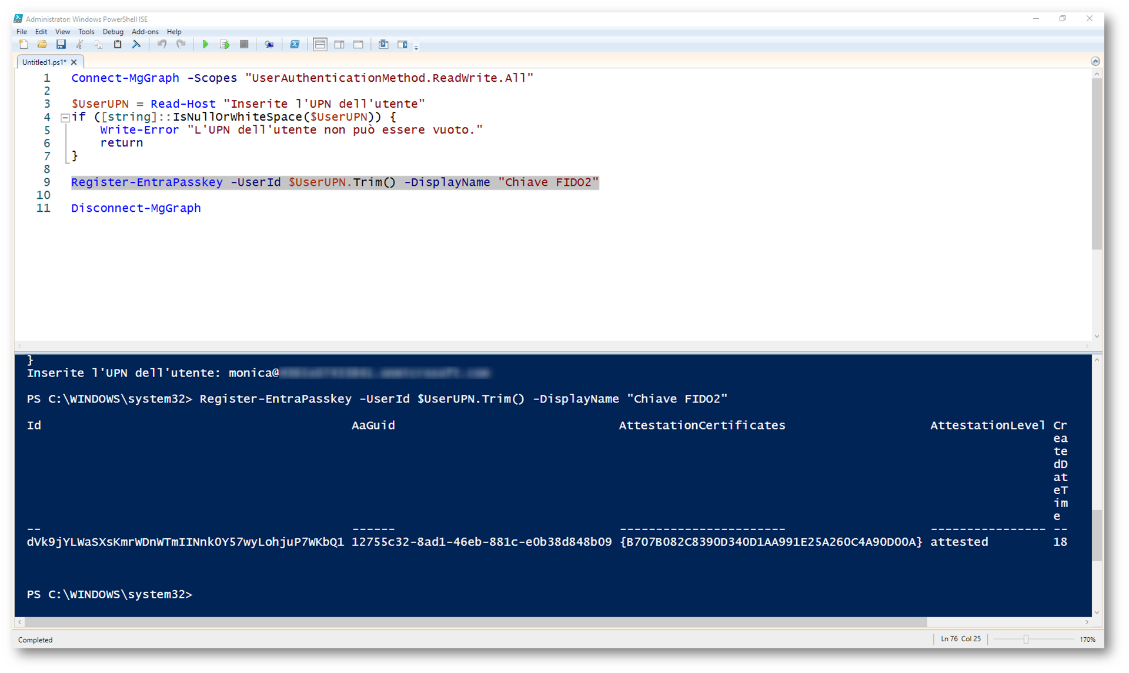Open the File menu
This screenshot has width=1129, height=673.
pyautogui.click(x=22, y=32)
